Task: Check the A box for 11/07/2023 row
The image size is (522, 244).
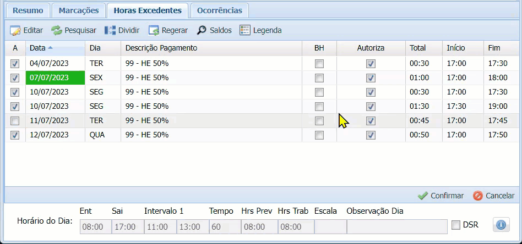Action: pos(15,121)
